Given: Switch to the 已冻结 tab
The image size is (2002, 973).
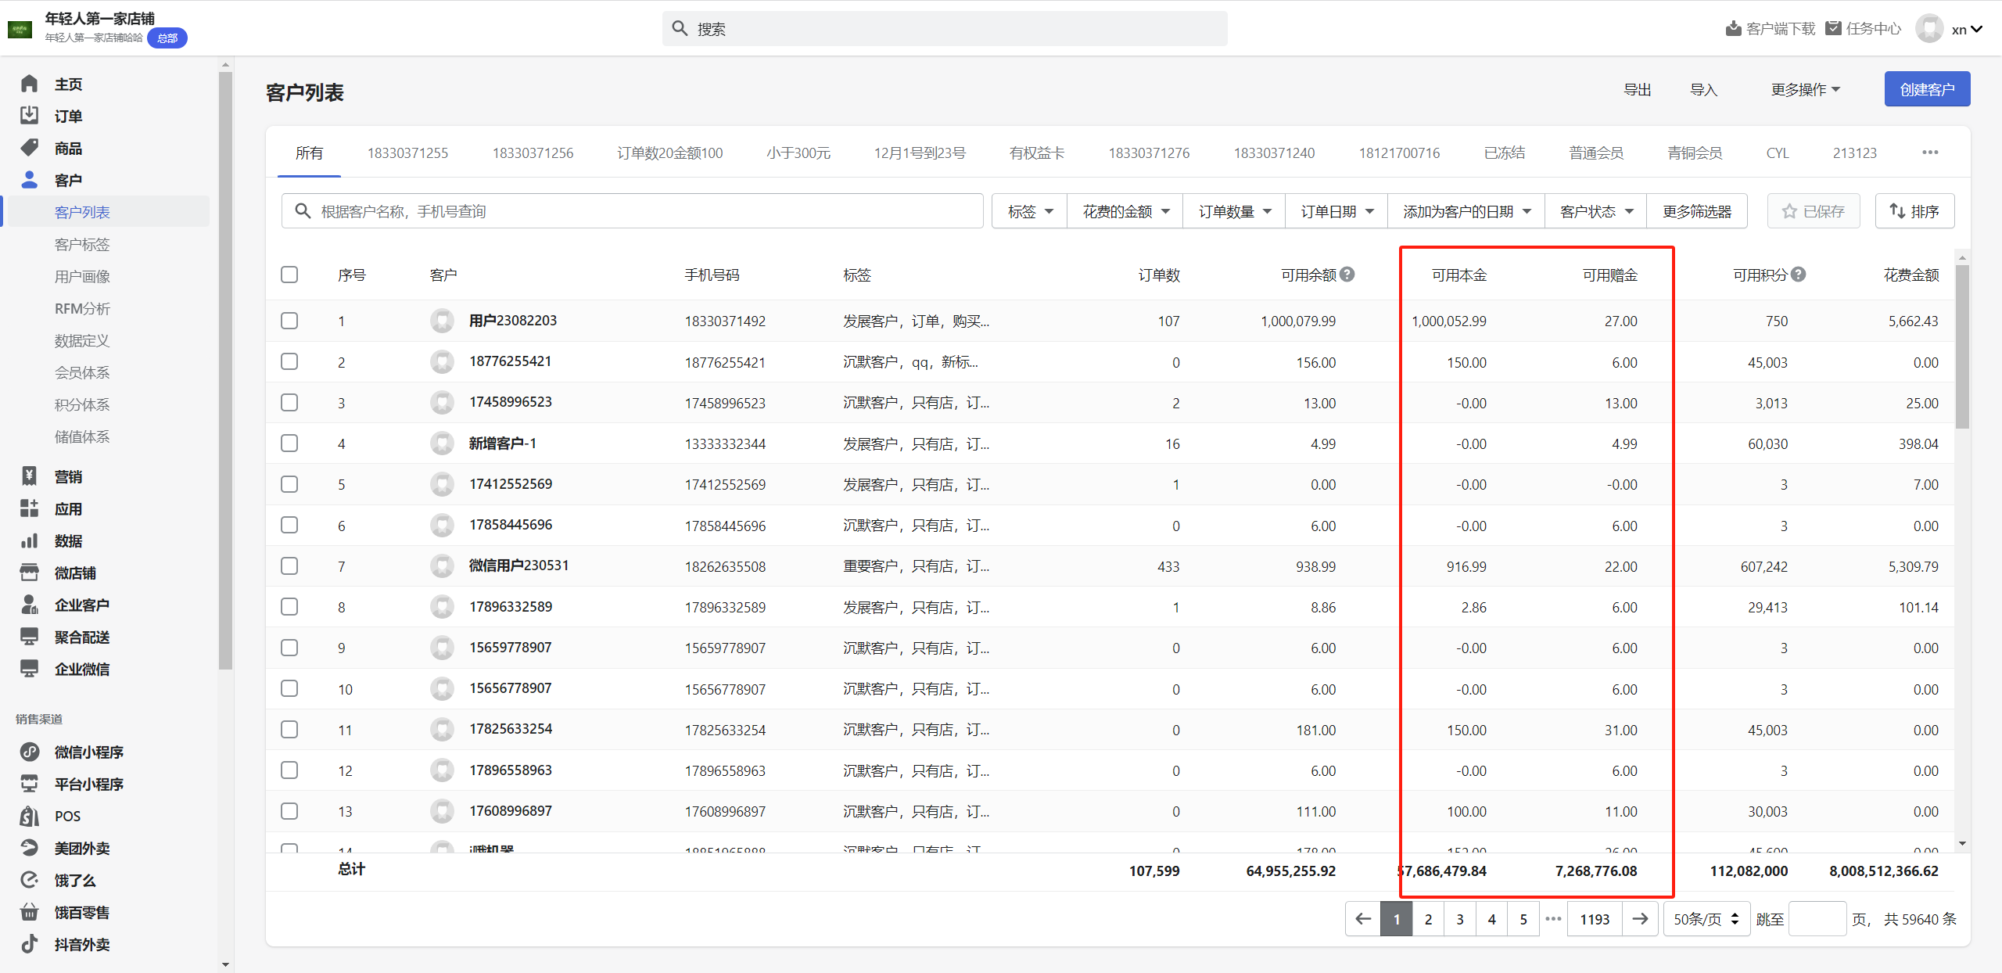Looking at the screenshot, I should click(1504, 153).
